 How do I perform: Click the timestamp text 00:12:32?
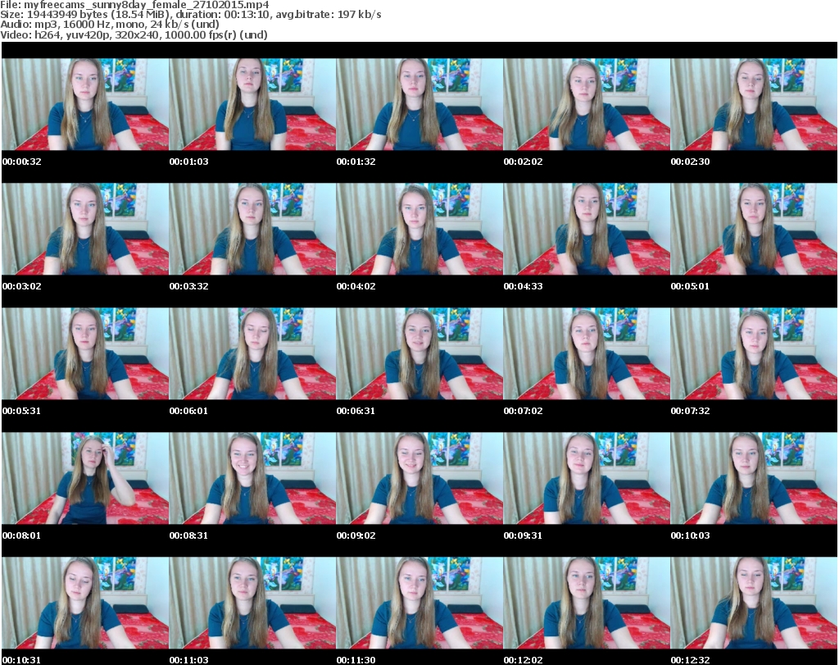690,660
